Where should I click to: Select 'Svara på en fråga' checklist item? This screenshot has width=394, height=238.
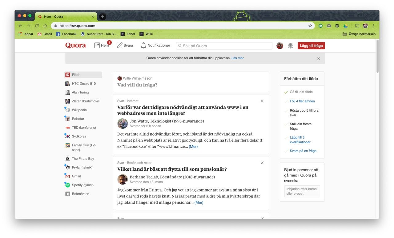click(x=303, y=151)
